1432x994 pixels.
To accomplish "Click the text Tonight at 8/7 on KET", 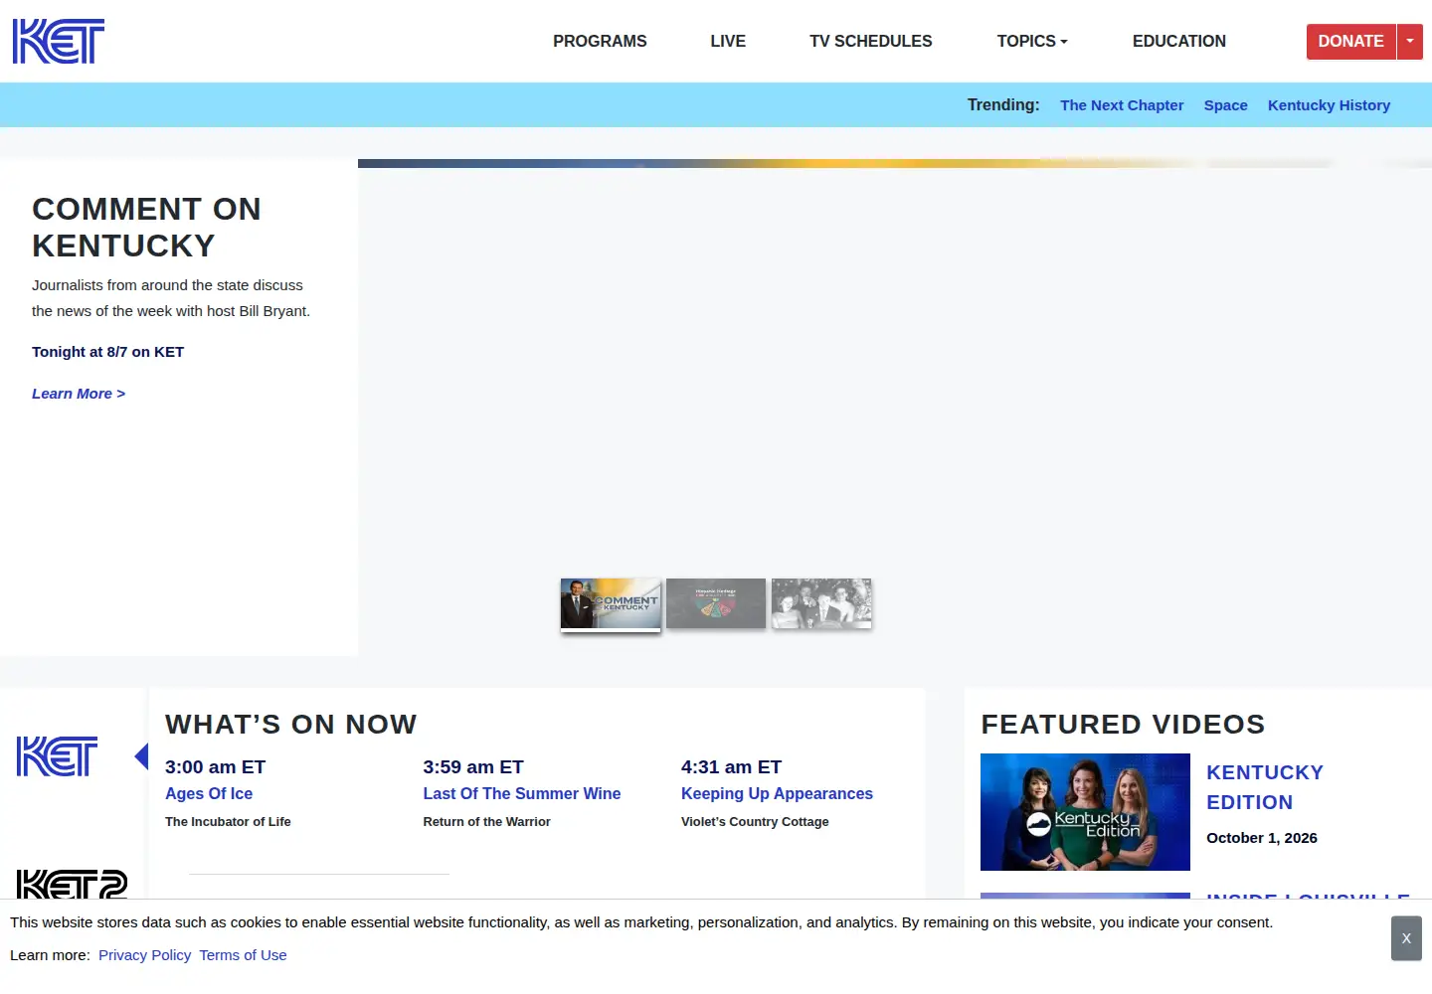I will [x=107, y=352].
